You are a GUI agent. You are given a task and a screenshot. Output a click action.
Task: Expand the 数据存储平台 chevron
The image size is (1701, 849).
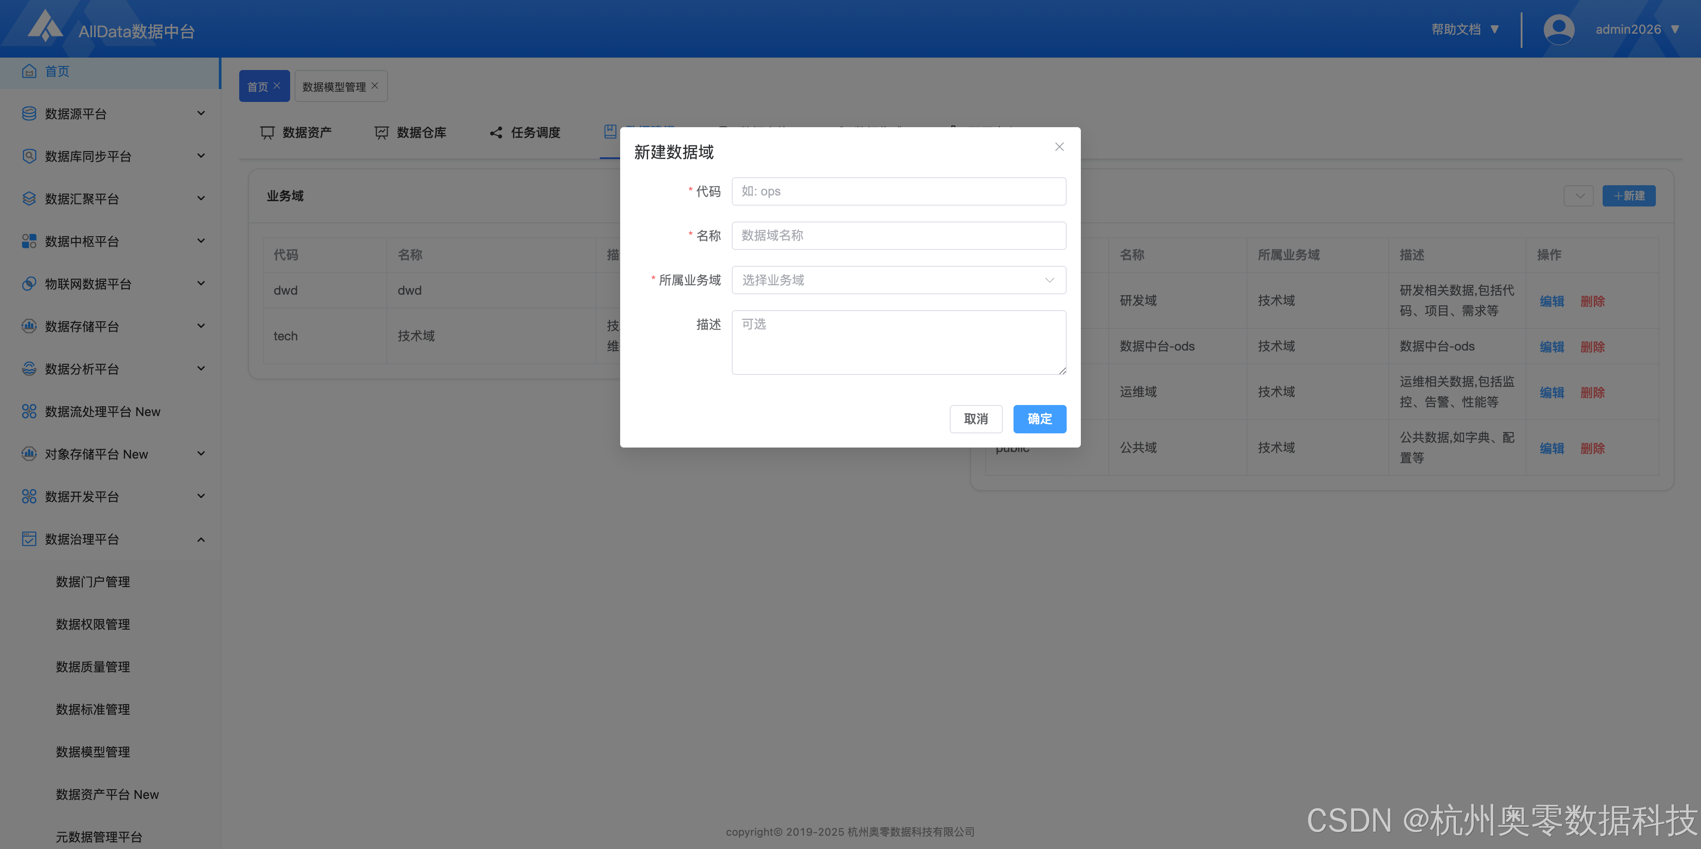pyautogui.click(x=202, y=327)
